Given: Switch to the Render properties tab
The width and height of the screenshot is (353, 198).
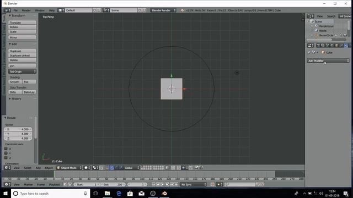Looking at the screenshot, I should point(318,45).
